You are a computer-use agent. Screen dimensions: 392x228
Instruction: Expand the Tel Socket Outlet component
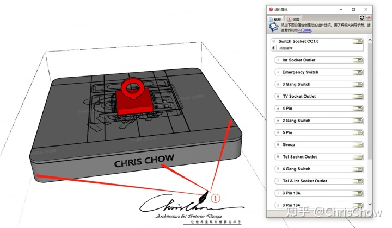coord(278,157)
